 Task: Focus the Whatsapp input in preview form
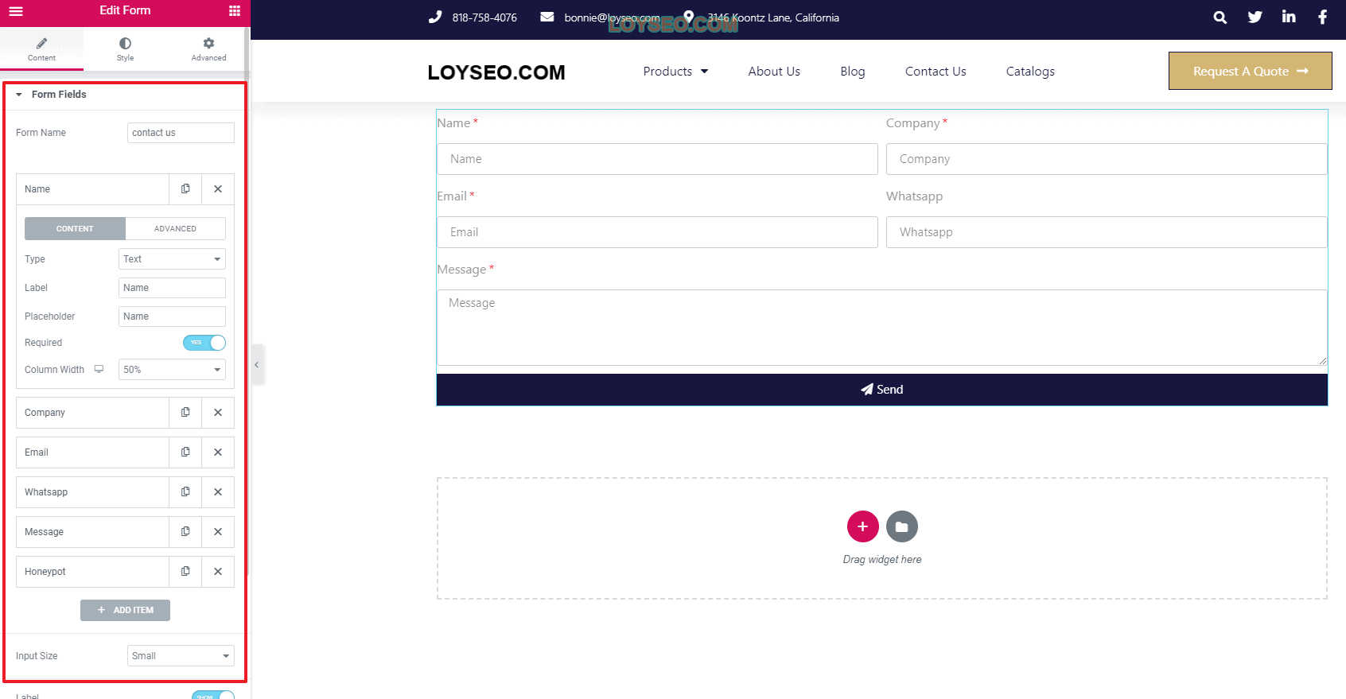coord(1107,232)
